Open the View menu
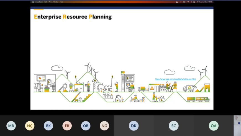This screenshot has width=241, height=136. coord(50,2)
